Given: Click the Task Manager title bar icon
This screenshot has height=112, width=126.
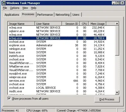Looking at the screenshot, I should (x=4, y=3).
